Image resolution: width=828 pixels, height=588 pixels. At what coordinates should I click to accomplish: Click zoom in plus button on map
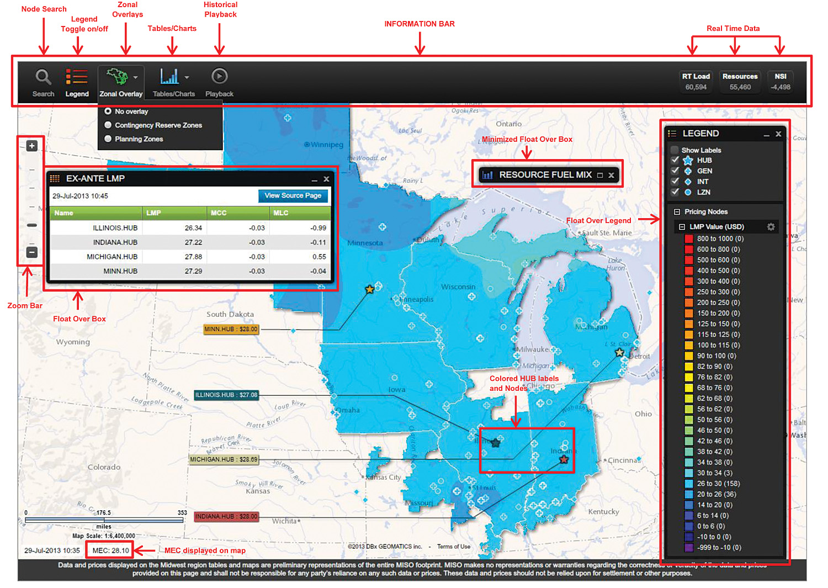pos(32,146)
